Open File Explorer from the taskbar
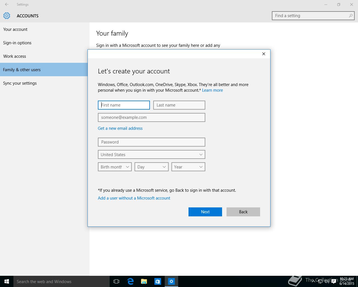This screenshot has height=287, width=358. (144, 281)
